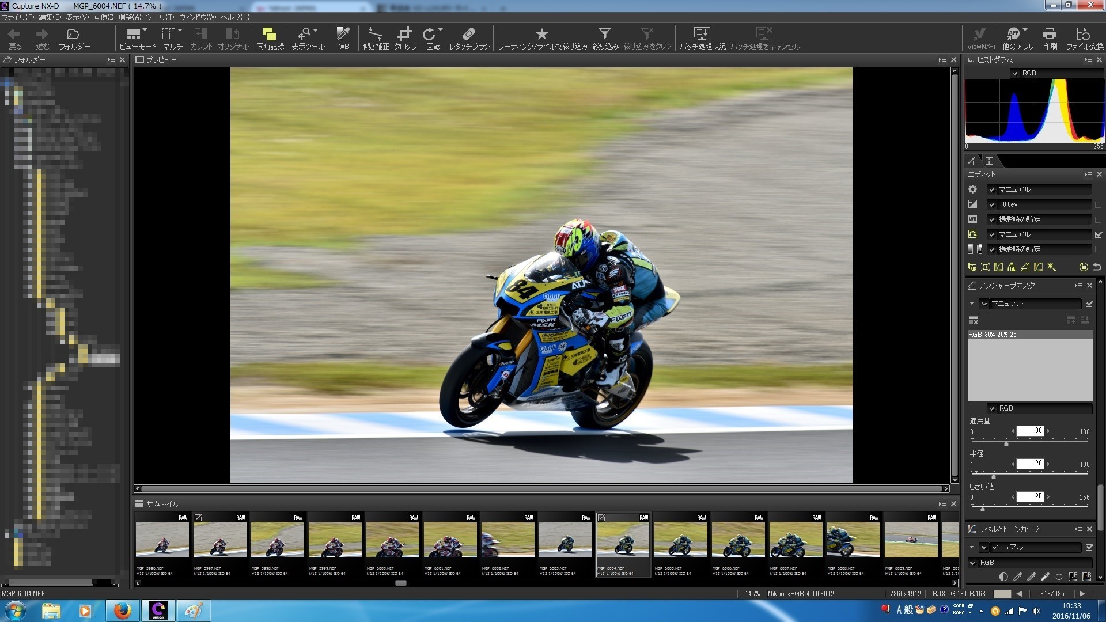Open camera and lens corrections icon

[x=986, y=267]
